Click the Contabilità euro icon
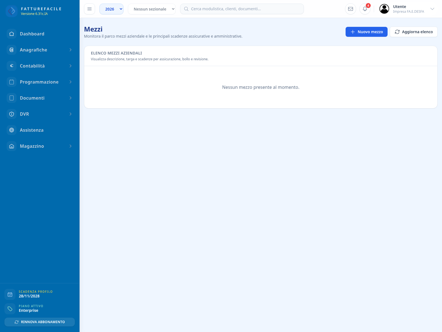 (x=12, y=66)
